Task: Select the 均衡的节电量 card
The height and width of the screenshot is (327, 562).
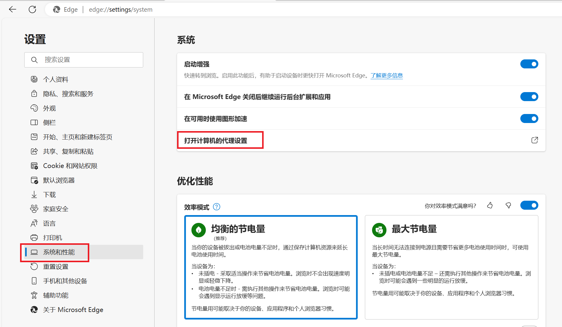Action: pyautogui.click(x=271, y=267)
